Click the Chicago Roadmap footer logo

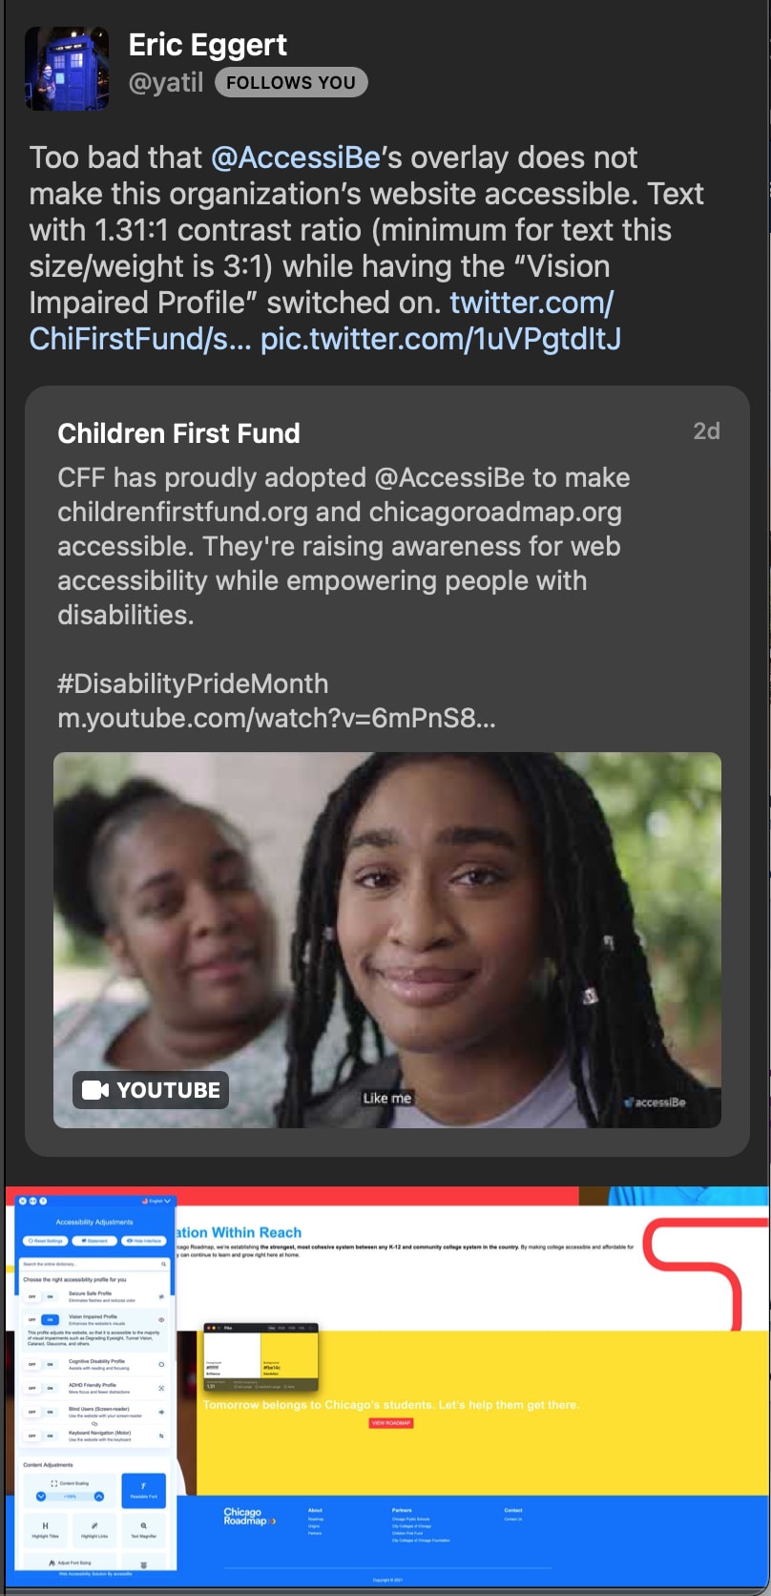point(248,1516)
